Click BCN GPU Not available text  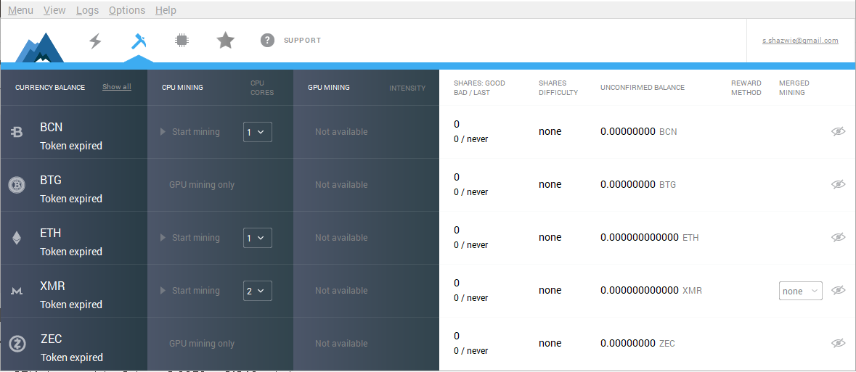[x=341, y=132]
